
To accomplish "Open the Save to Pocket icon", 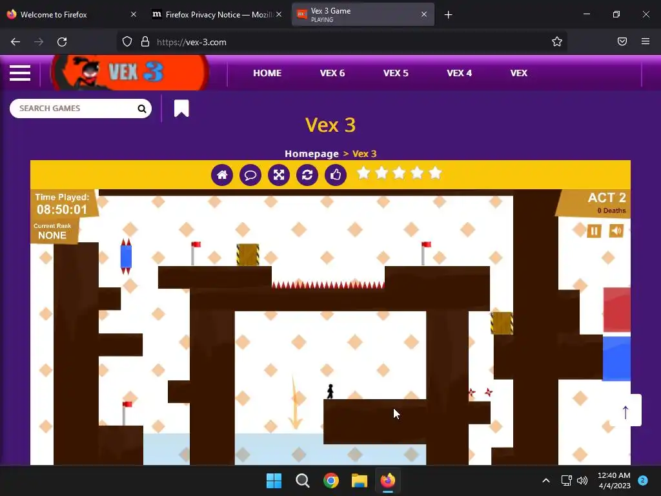I will 622,41.
